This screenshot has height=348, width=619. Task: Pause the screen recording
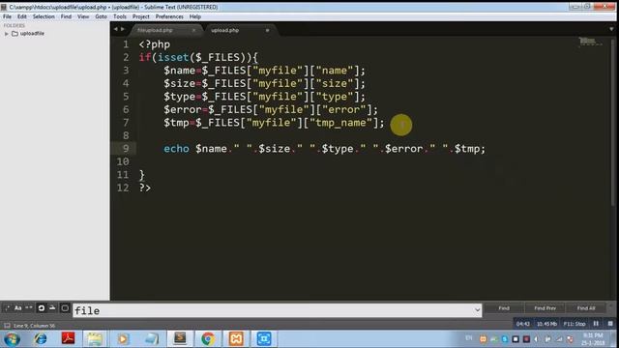(x=596, y=324)
